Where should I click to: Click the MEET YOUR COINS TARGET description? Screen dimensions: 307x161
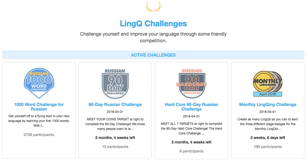point(115,124)
